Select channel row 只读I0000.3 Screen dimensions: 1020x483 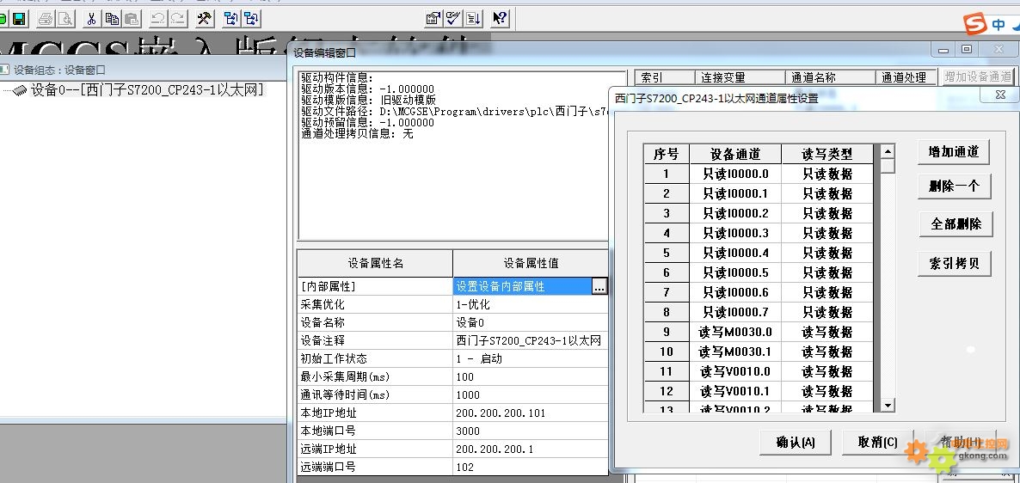point(759,234)
